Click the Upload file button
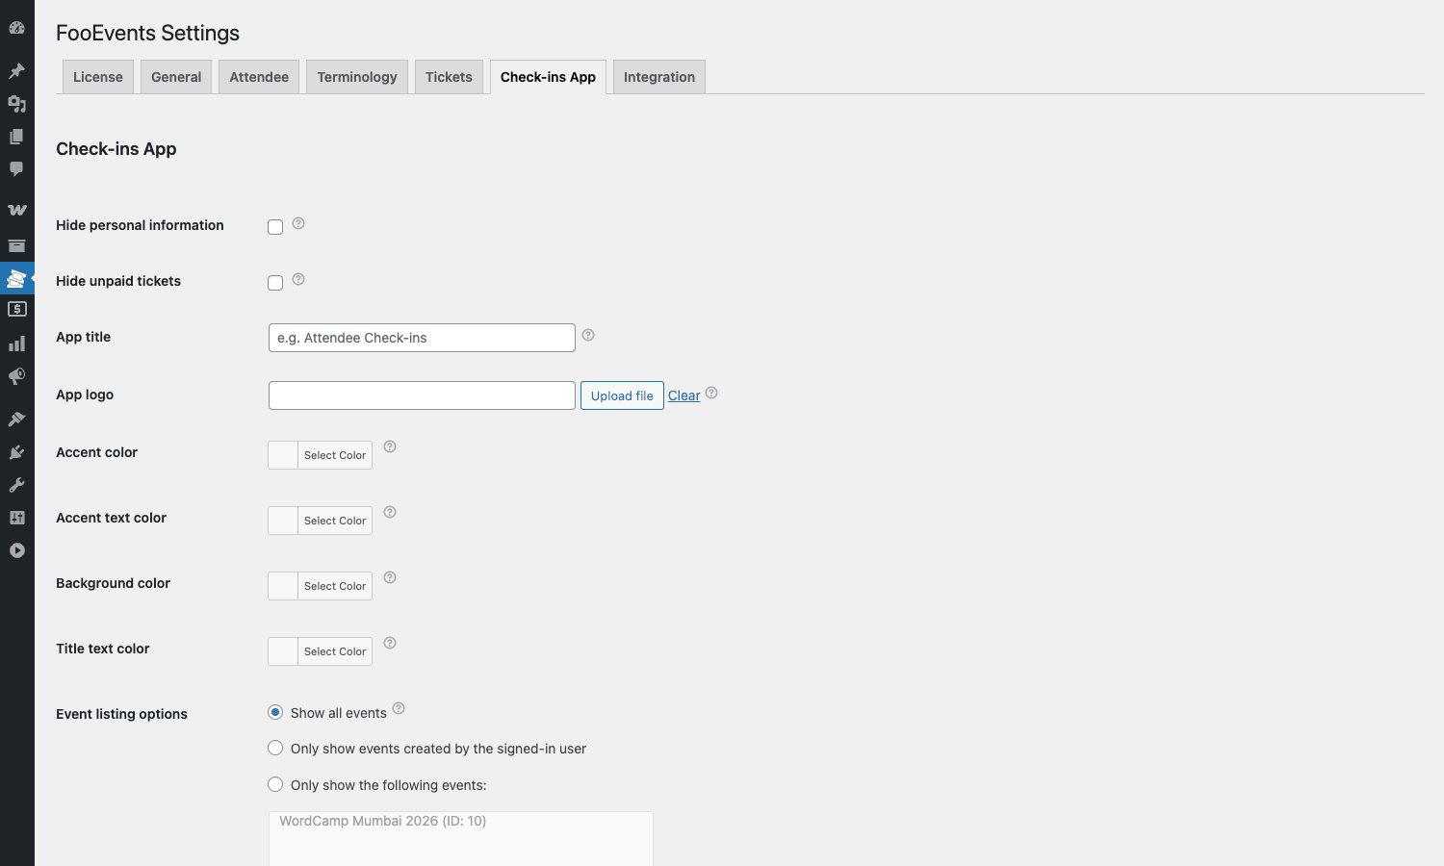1444x866 pixels. [622, 395]
